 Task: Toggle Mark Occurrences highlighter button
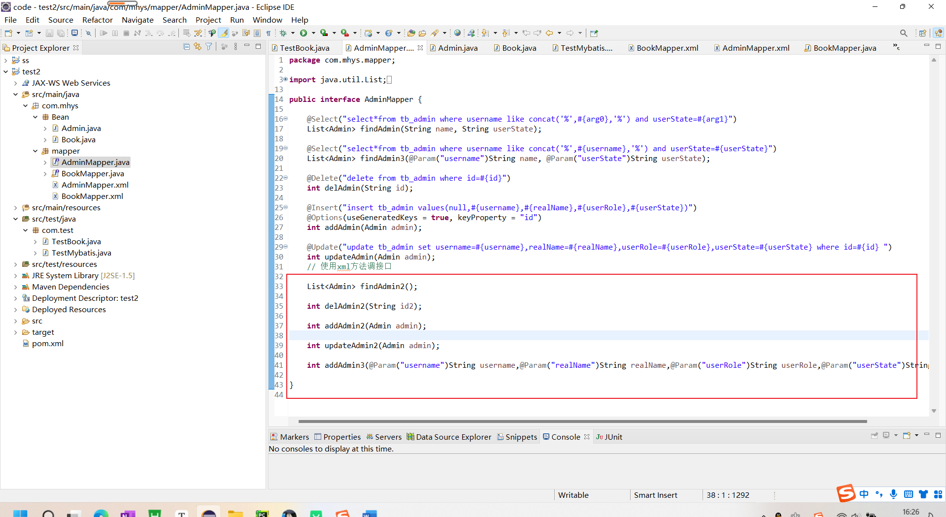click(224, 33)
